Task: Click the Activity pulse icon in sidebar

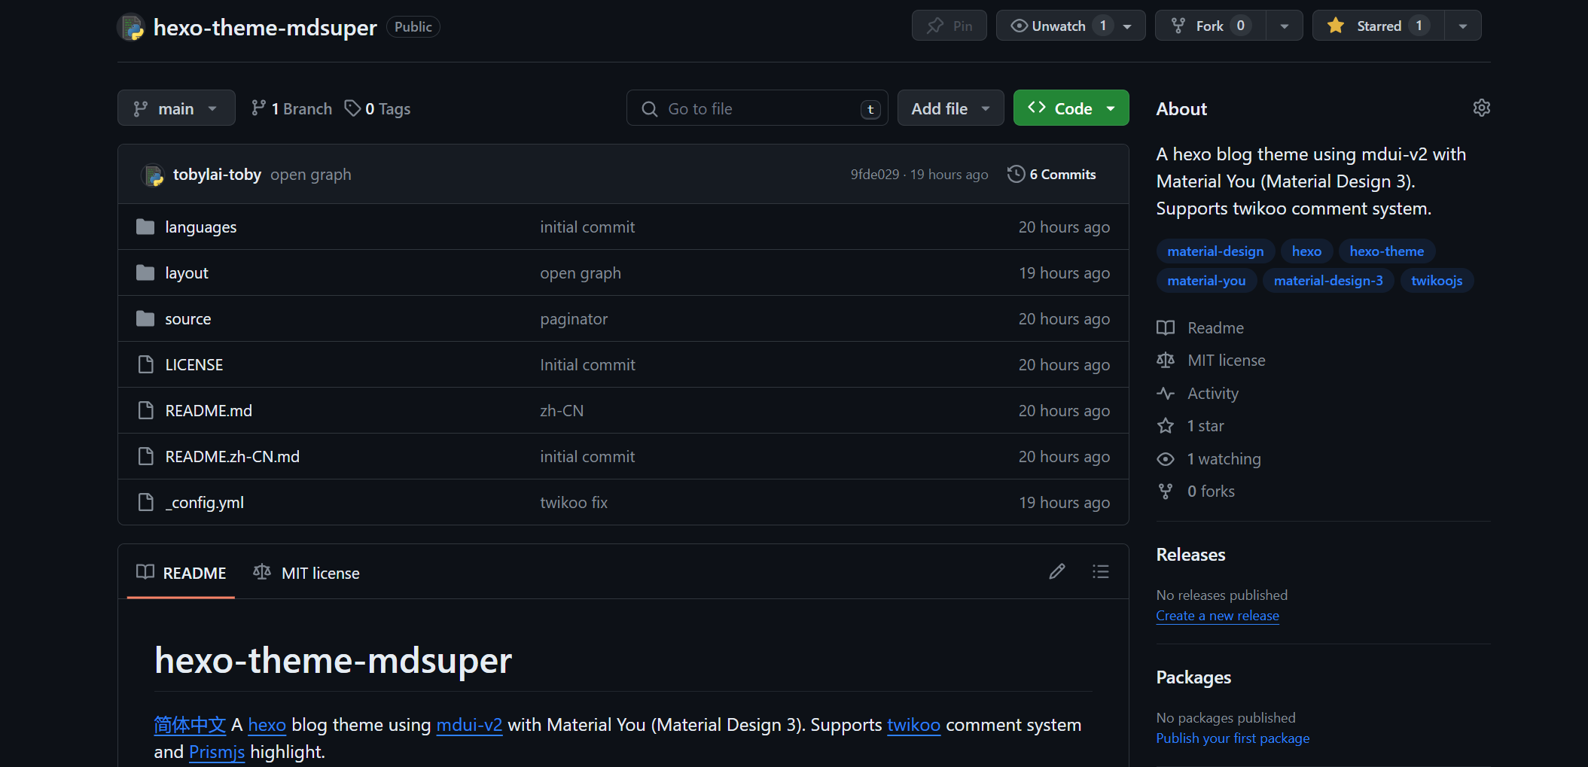Action: (1166, 394)
